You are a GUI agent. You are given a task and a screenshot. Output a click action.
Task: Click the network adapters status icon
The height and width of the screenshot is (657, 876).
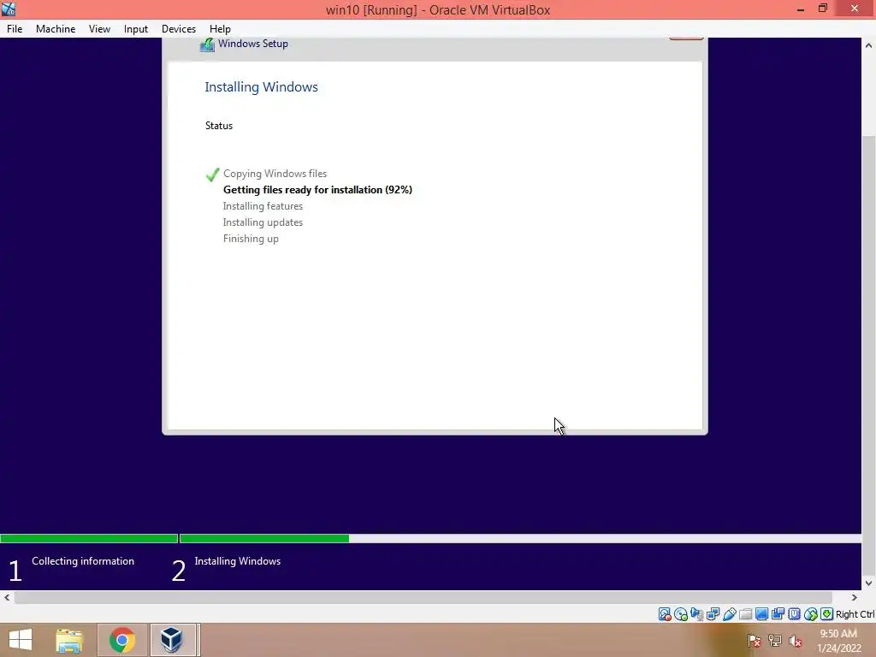(x=713, y=614)
